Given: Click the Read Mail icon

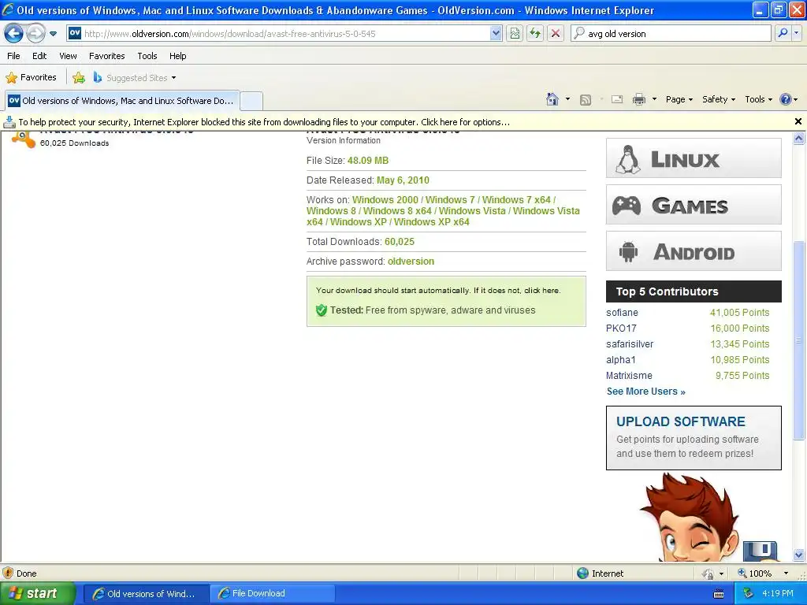Looking at the screenshot, I should pyautogui.click(x=616, y=99).
